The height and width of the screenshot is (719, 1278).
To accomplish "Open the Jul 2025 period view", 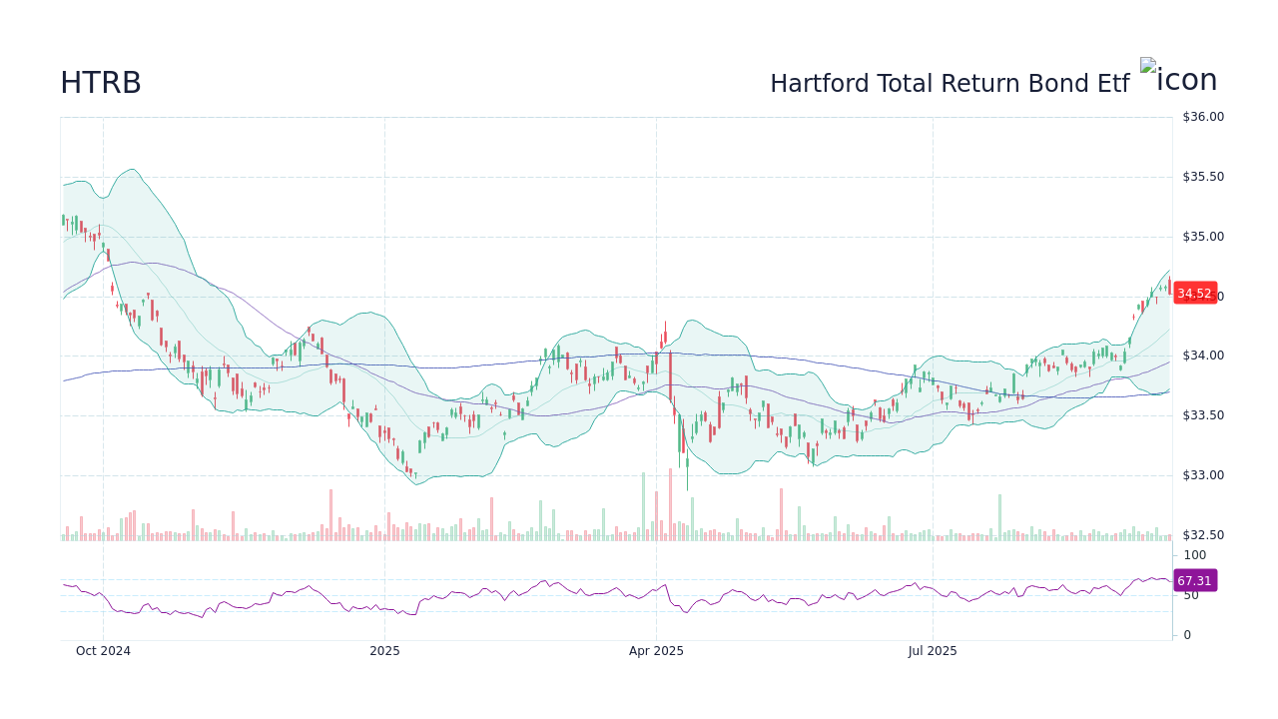I will point(934,650).
